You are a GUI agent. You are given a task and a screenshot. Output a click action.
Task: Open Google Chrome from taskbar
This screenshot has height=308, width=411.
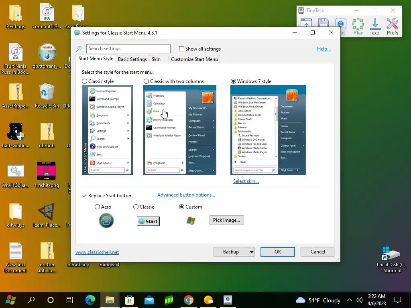[189, 300]
